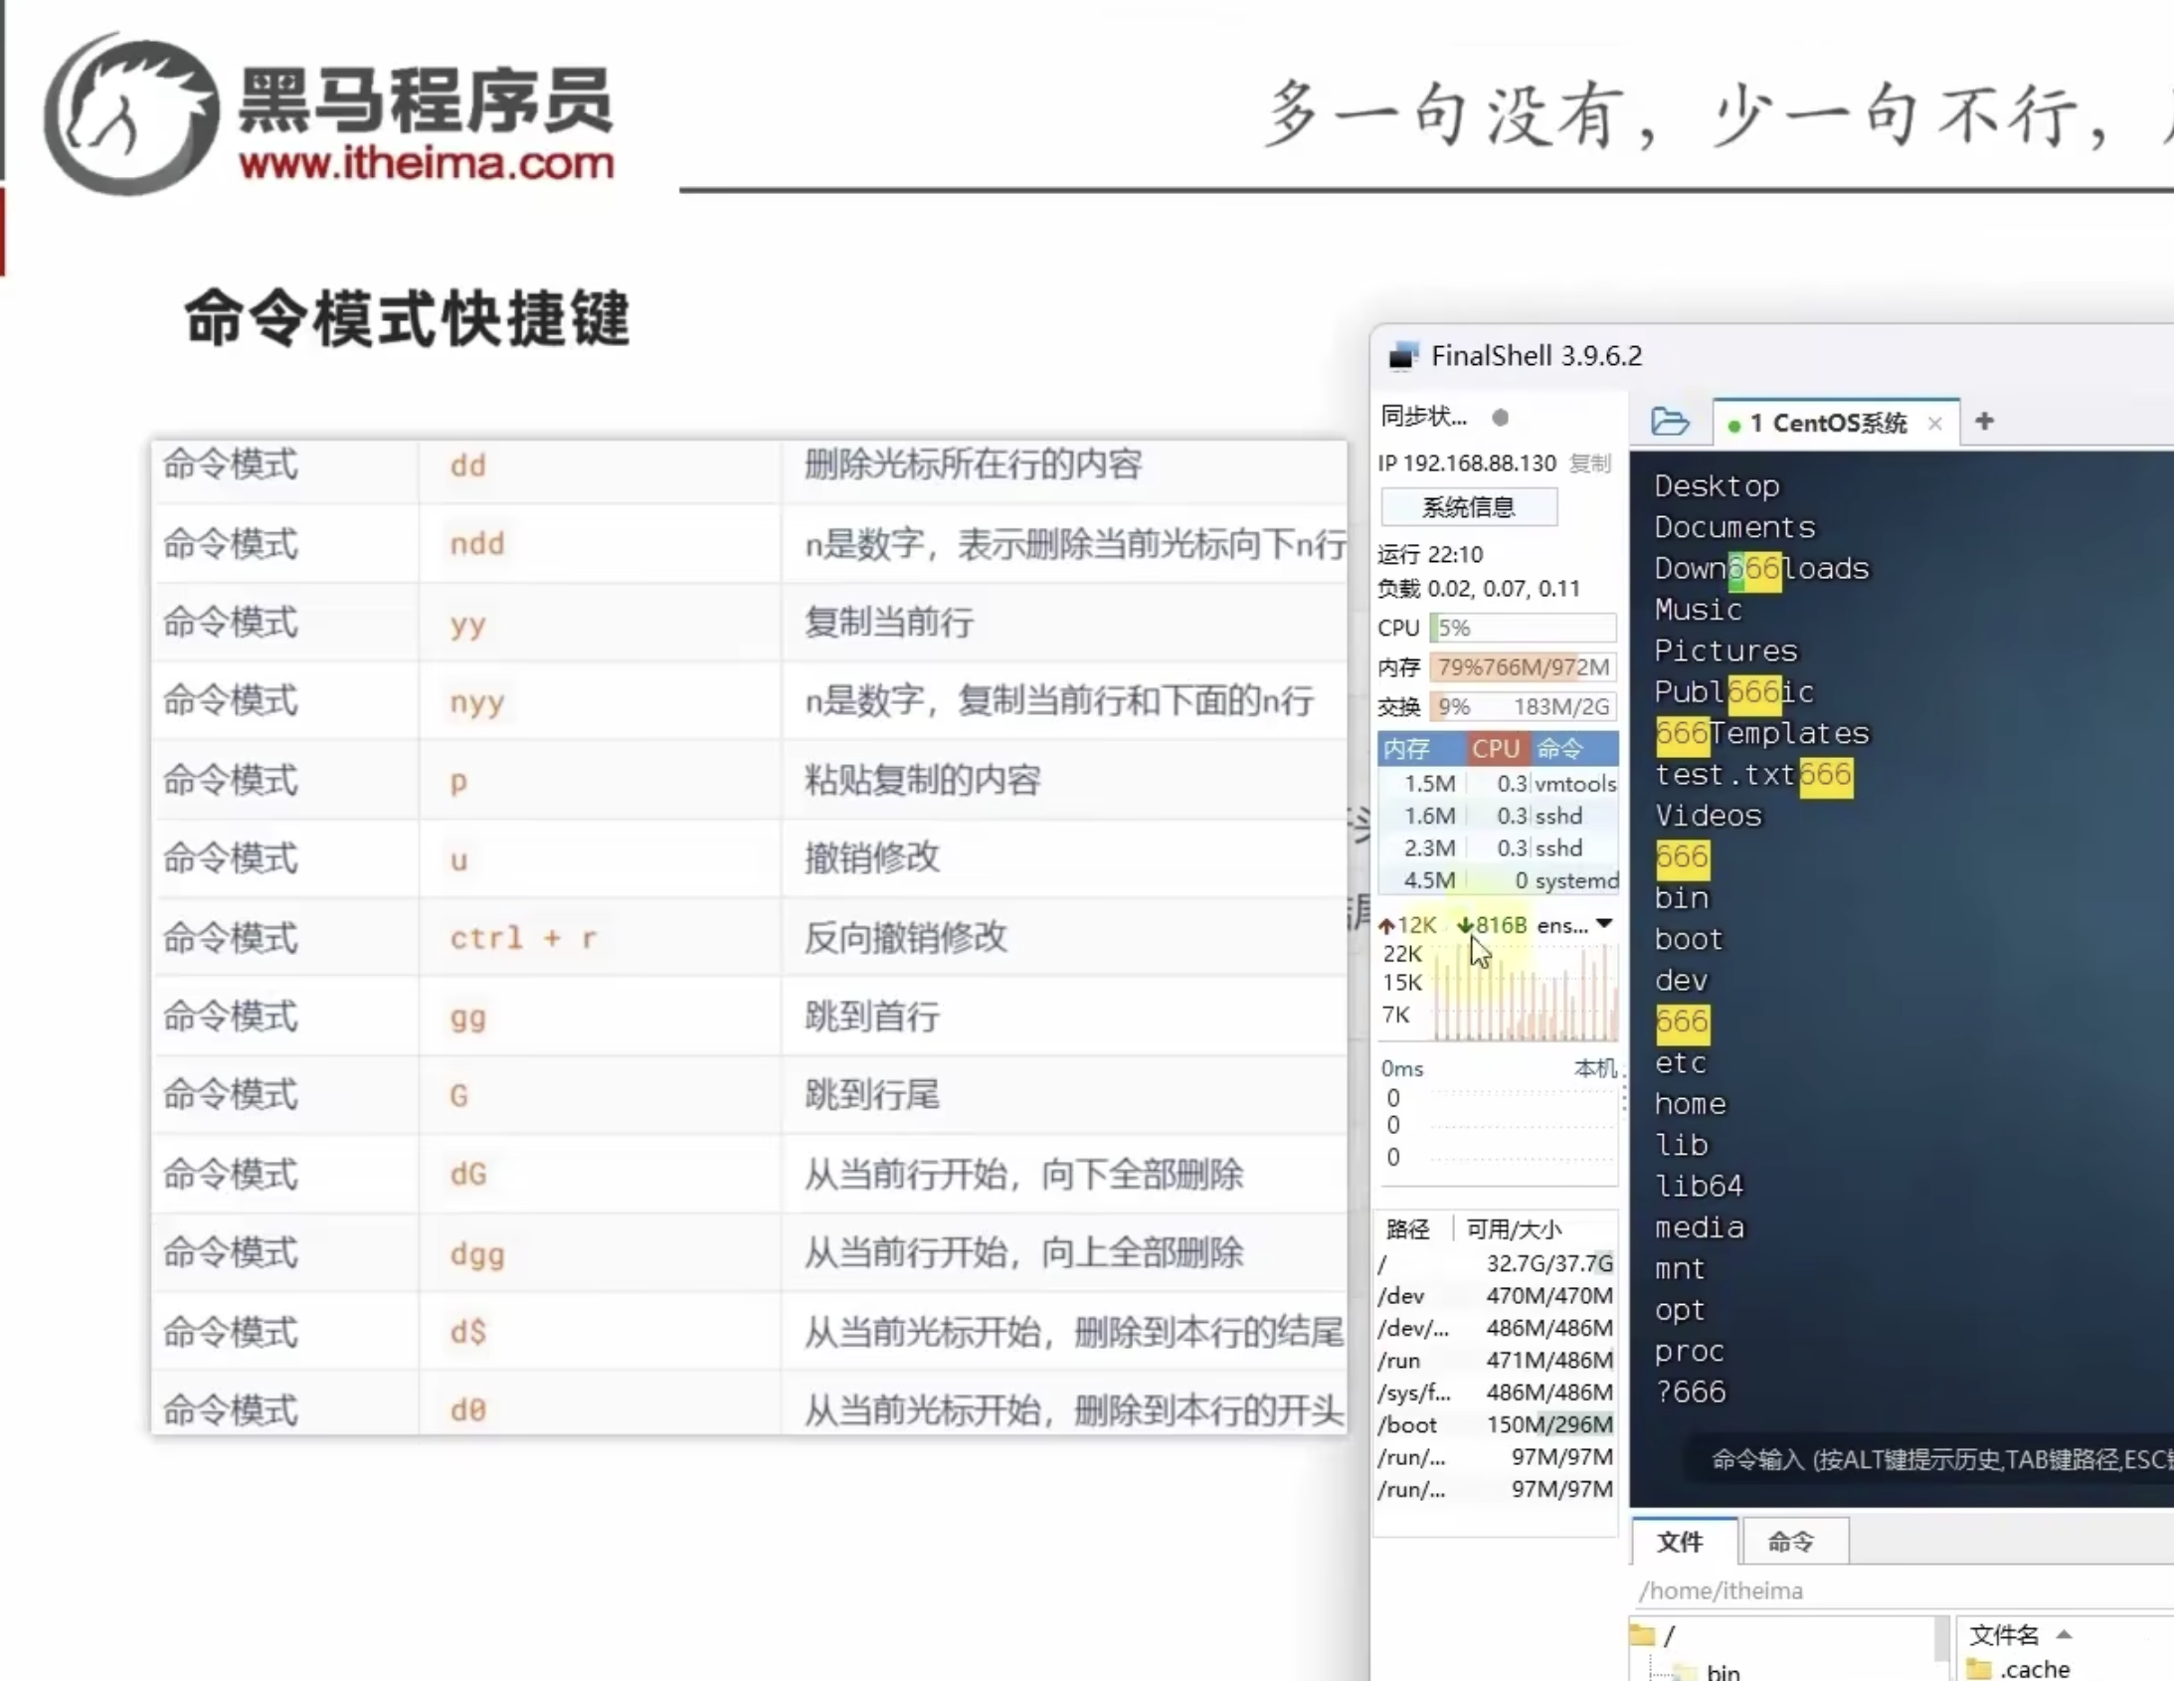Click the '复制当前行' description cell
The height and width of the screenshot is (1681, 2174).
pos(1064,623)
